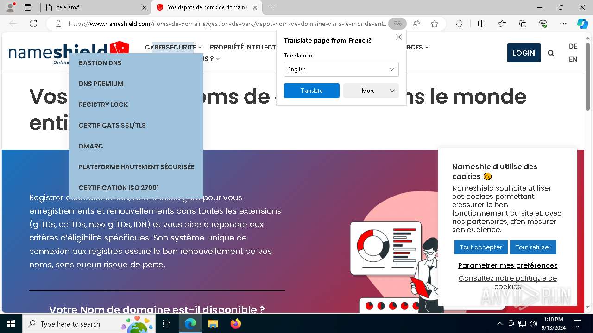Add page to favorites star icon
The width and height of the screenshot is (593, 333).
(435, 24)
